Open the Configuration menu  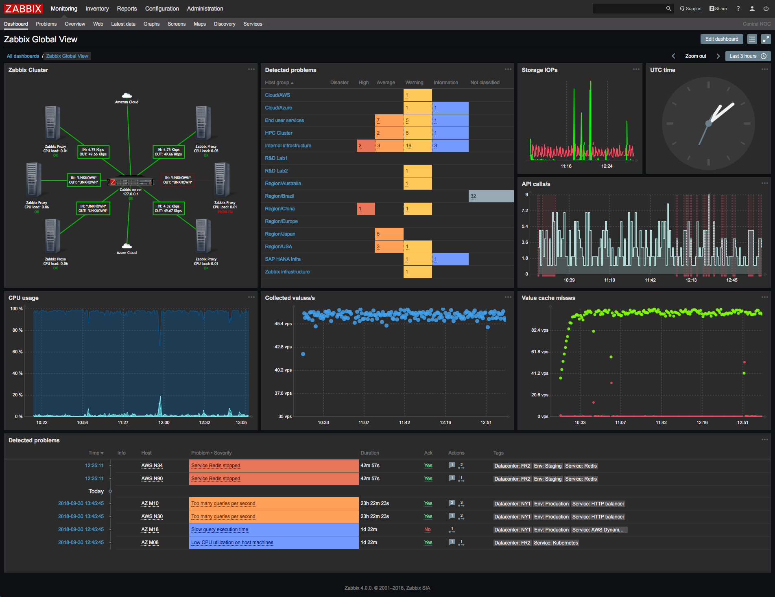162,9
